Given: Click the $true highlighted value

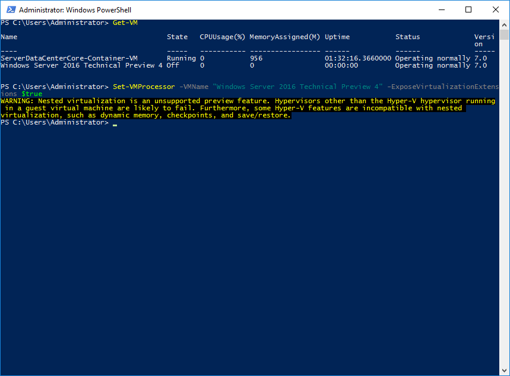Looking at the screenshot, I should coord(31,94).
